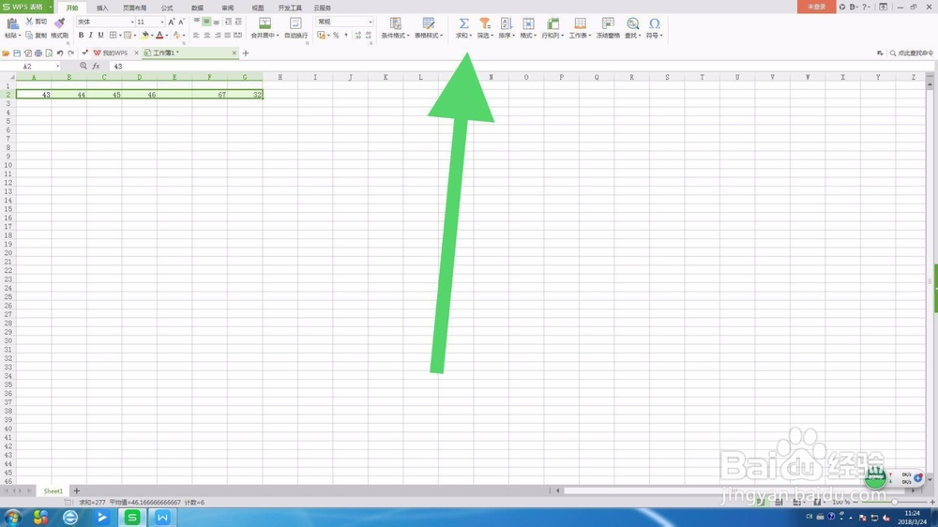Click the Open folder icon in the quick access bar

tap(6, 53)
